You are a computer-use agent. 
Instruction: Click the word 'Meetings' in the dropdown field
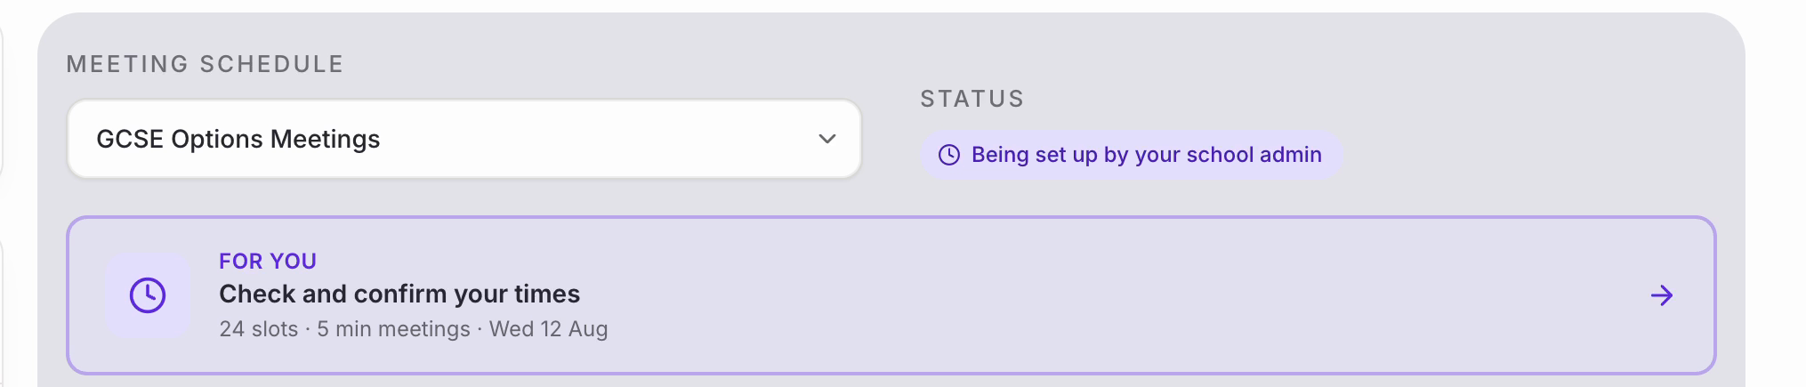click(x=325, y=140)
